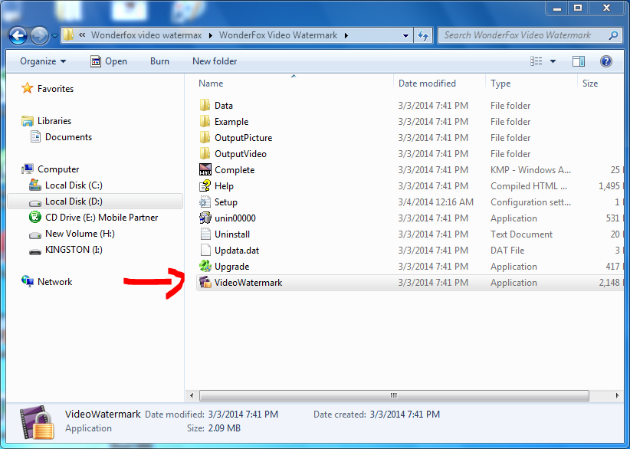Select Libraries in the navigation pane
Image resolution: width=630 pixels, height=449 pixels.
[x=54, y=121]
